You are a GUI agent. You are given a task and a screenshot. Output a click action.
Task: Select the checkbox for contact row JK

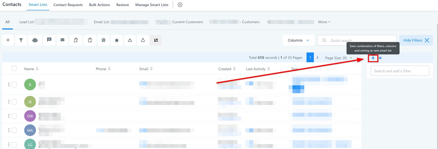tap(14, 102)
